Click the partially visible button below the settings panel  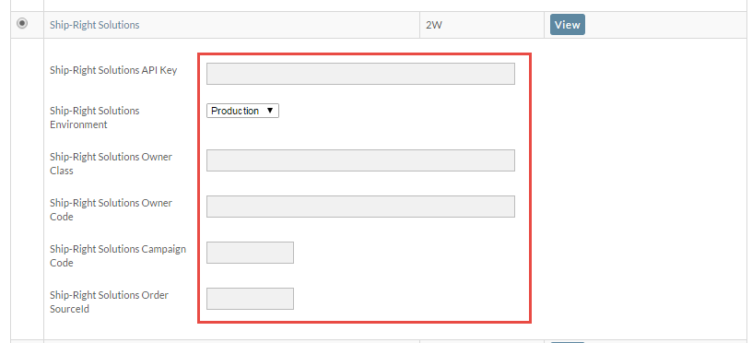[568, 342]
